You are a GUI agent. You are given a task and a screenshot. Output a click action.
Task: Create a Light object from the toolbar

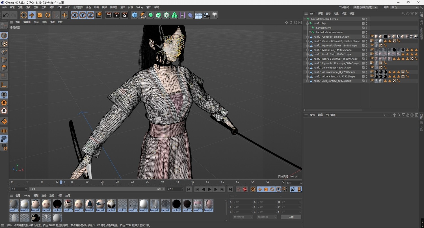coord(215,15)
